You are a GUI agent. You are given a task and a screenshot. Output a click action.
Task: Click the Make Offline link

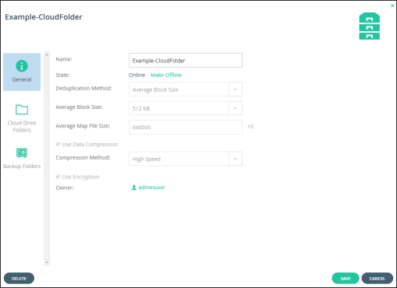pyautogui.click(x=166, y=75)
